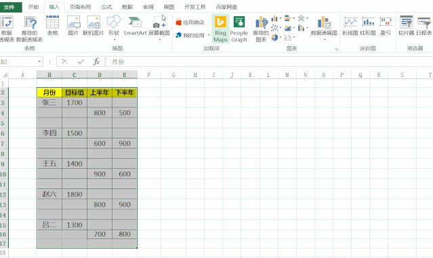Insert a Column sparkline (柱形图)
The height and width of the screenshot is (258, 433).
[368, 26]
